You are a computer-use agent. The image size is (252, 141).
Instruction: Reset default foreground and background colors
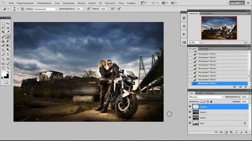click(x=2, y=78)
